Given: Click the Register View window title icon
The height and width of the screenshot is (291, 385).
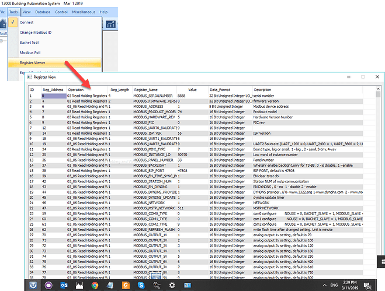Looking at the screenshot, I should point(29,76).
